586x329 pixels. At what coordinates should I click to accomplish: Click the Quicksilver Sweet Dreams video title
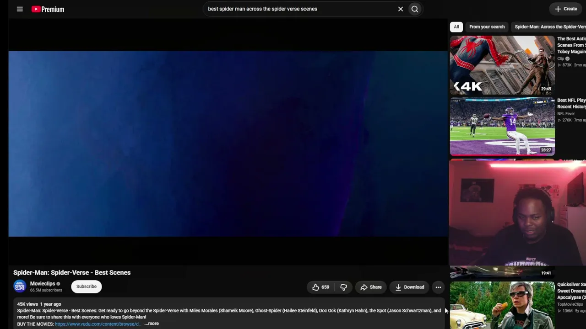tap(571, 291)
